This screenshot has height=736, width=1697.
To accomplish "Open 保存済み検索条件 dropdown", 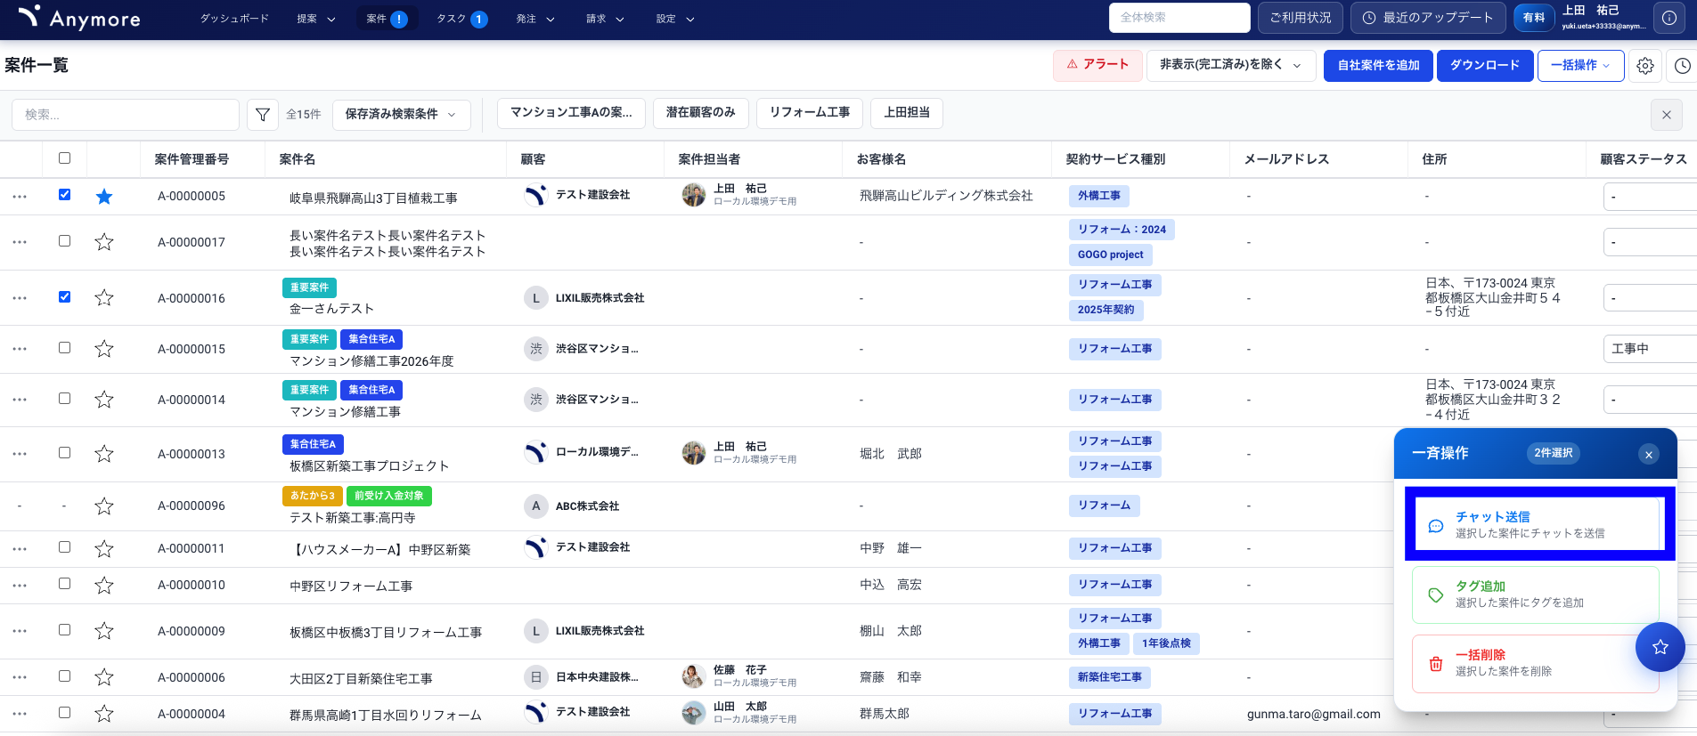I will coord(401,115).
